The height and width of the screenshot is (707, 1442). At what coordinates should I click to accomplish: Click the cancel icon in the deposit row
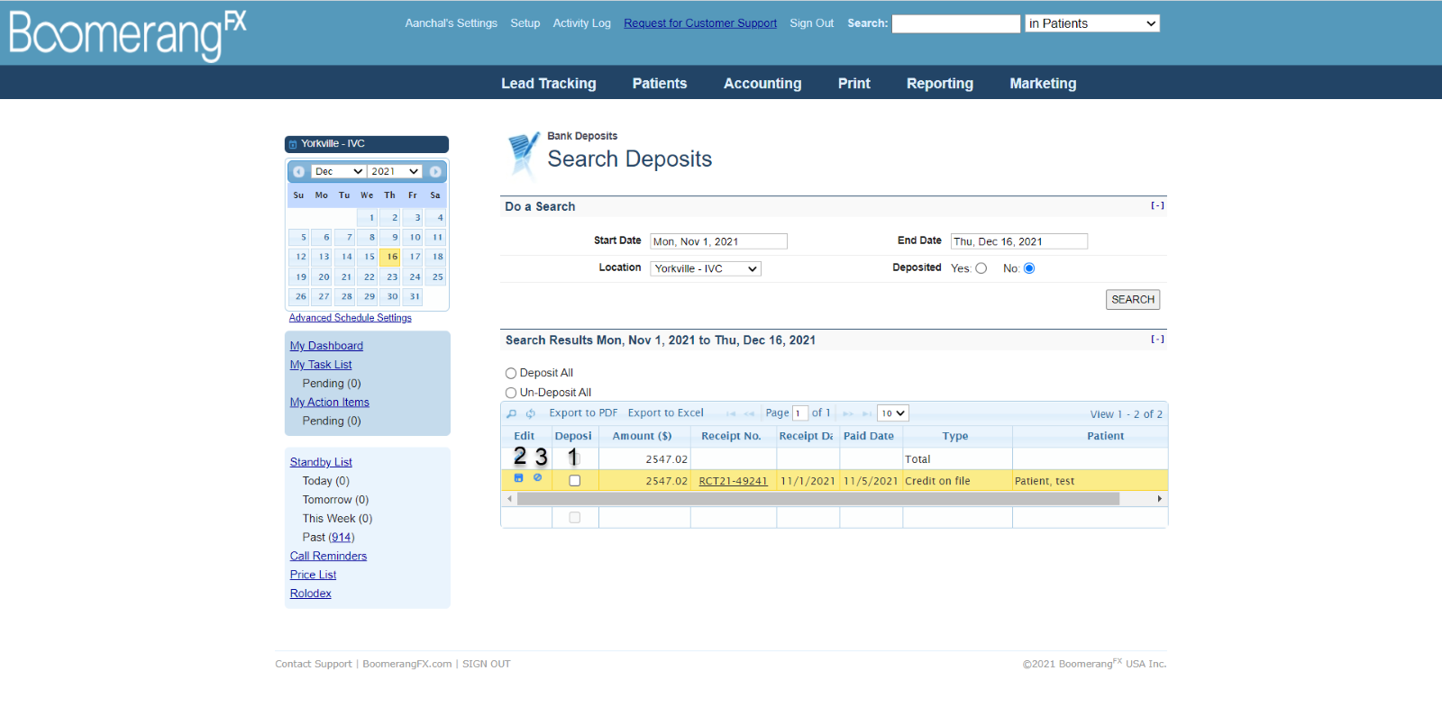coord(538,478)
